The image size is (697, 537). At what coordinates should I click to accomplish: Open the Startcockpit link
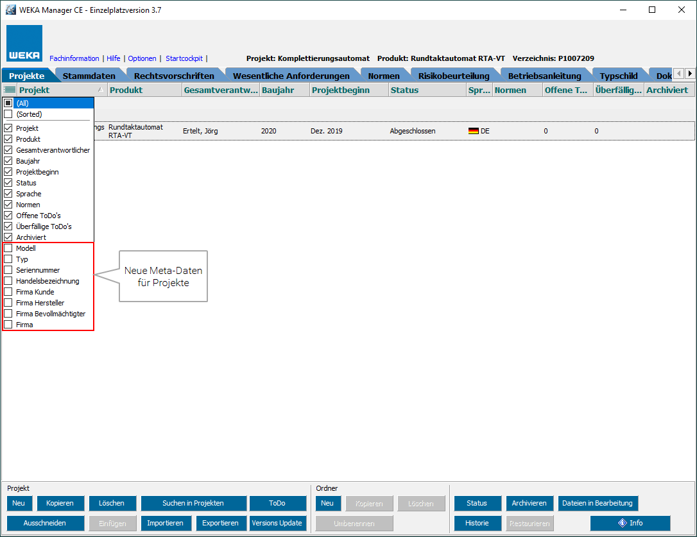pos(184,58)
